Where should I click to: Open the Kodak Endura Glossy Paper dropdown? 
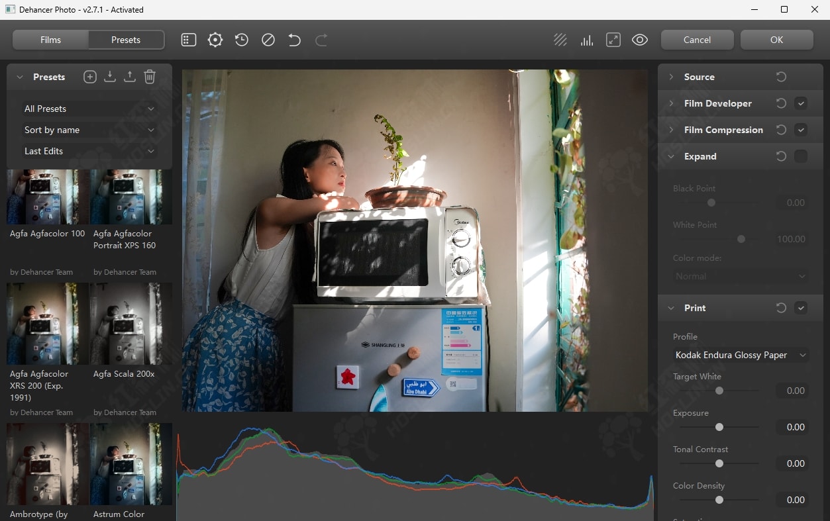[x=741, y=355]
